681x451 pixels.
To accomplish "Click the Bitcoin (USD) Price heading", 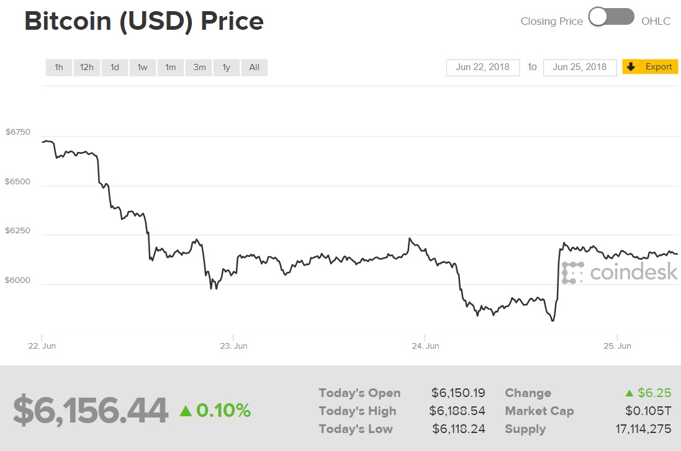I will click(143, 20).
